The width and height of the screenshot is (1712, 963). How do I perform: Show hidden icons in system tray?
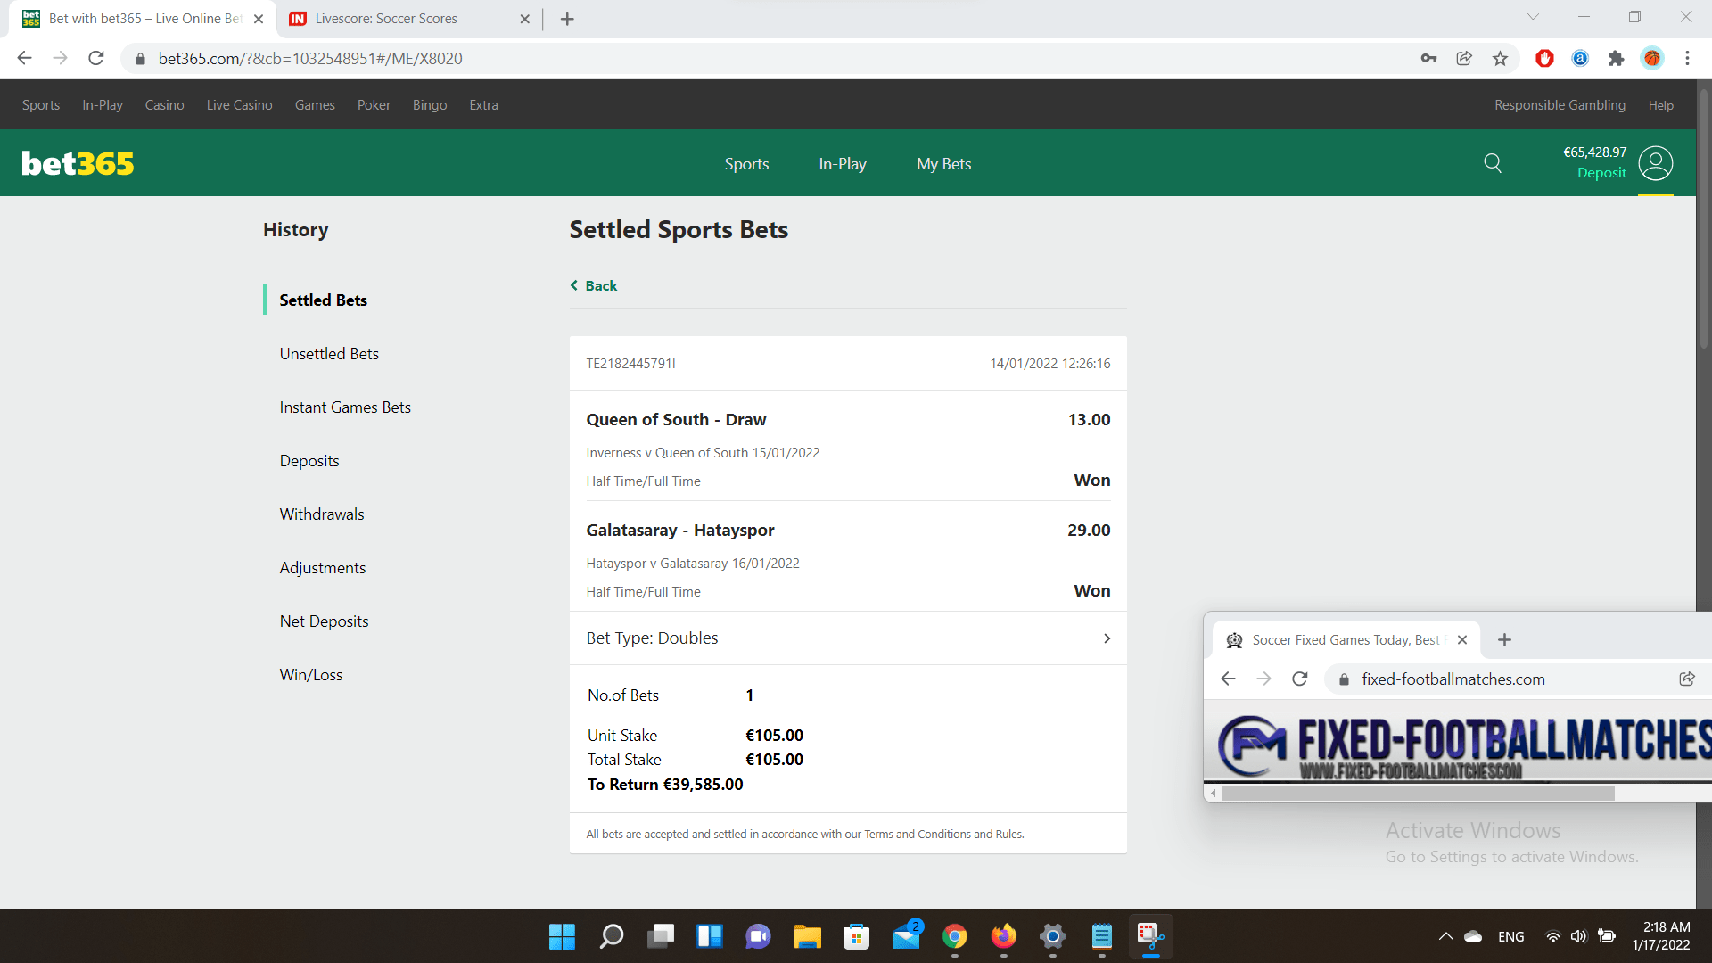[x=1445, y=936]
